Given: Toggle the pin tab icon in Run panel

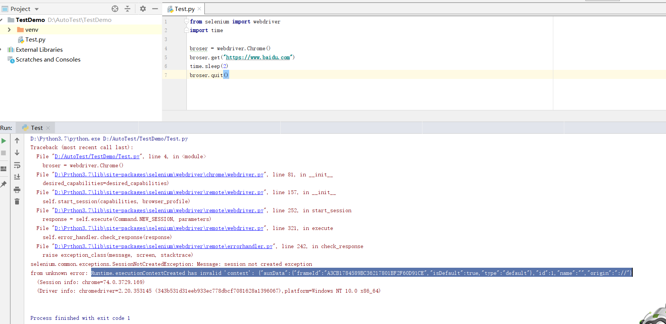Looking at the screenshot, I should tap(4, 184).
